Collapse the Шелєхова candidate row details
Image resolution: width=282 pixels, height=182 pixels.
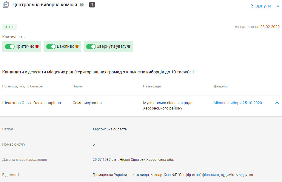click(277, 103)
